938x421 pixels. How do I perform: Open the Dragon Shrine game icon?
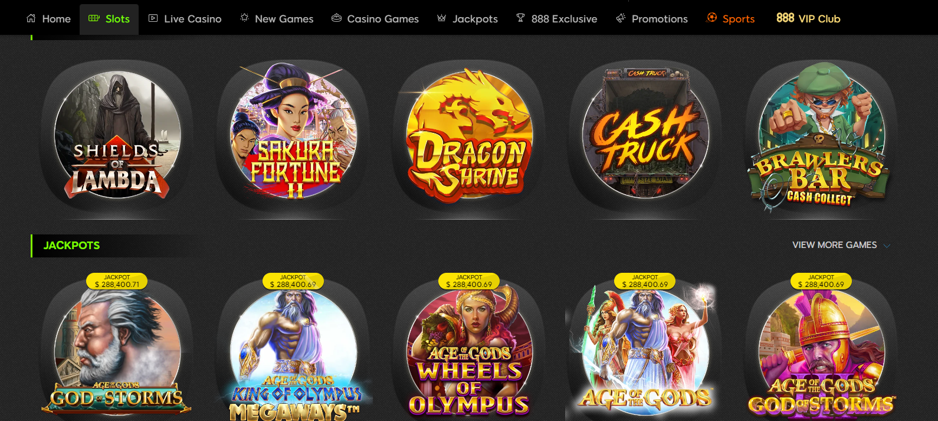(470, 135)
